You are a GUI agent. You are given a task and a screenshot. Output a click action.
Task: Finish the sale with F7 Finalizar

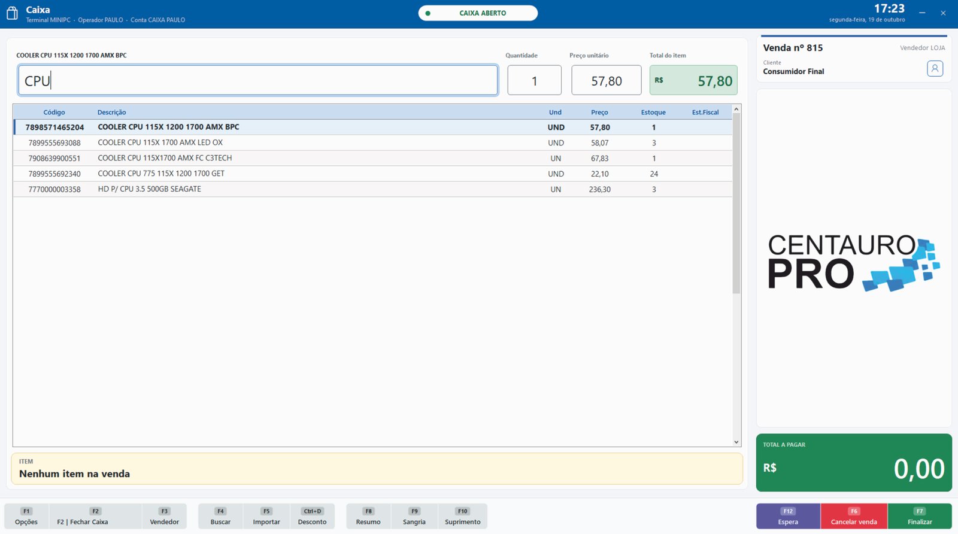pos(920,516)
